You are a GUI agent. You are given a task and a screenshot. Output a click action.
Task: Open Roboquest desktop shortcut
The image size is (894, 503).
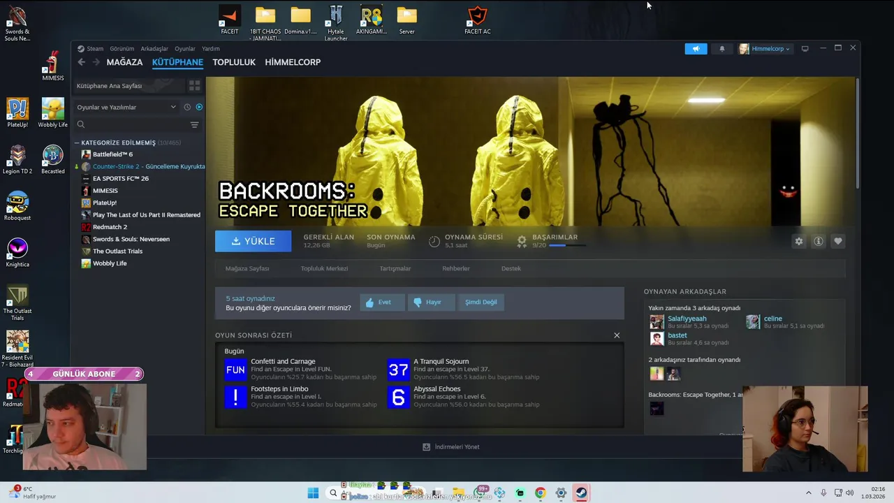coord(17,206)
